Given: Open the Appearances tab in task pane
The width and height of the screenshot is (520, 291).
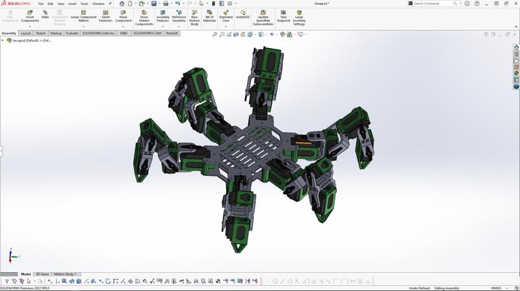Looking at the screenshot, I should (x=516, y=73).
